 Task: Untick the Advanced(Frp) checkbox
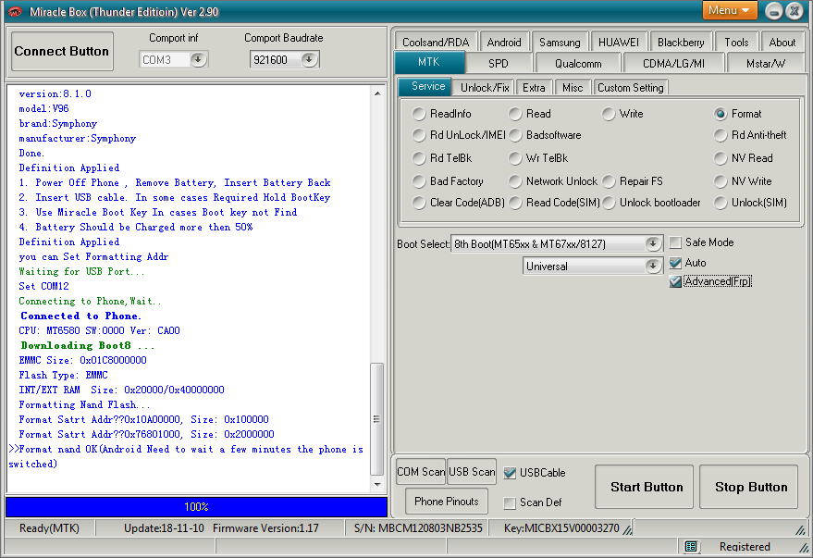click(675, 281)
